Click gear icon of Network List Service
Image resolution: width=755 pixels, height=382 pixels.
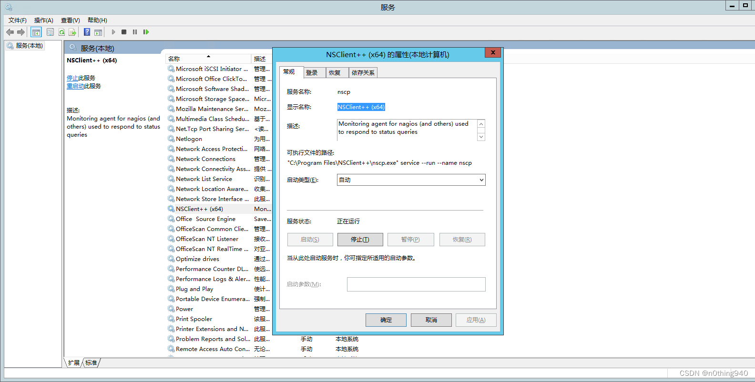click(x=171, y=179)
